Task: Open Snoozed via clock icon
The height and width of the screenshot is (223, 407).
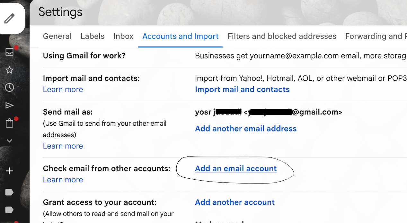Action: (9, 87)
